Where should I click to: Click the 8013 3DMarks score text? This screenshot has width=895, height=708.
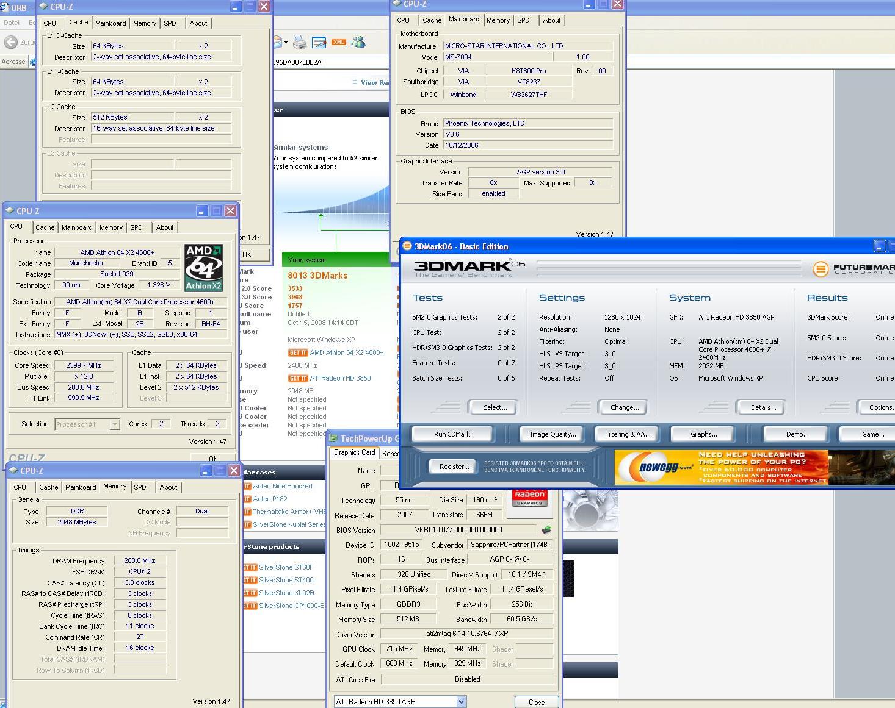(x=317, y=276)
